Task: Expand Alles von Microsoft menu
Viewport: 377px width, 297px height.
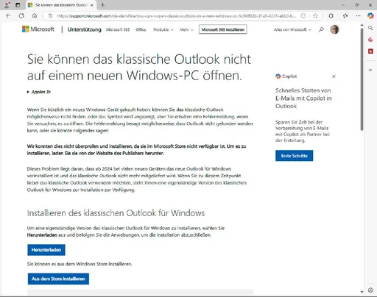Action: click(x=292, y=29)
